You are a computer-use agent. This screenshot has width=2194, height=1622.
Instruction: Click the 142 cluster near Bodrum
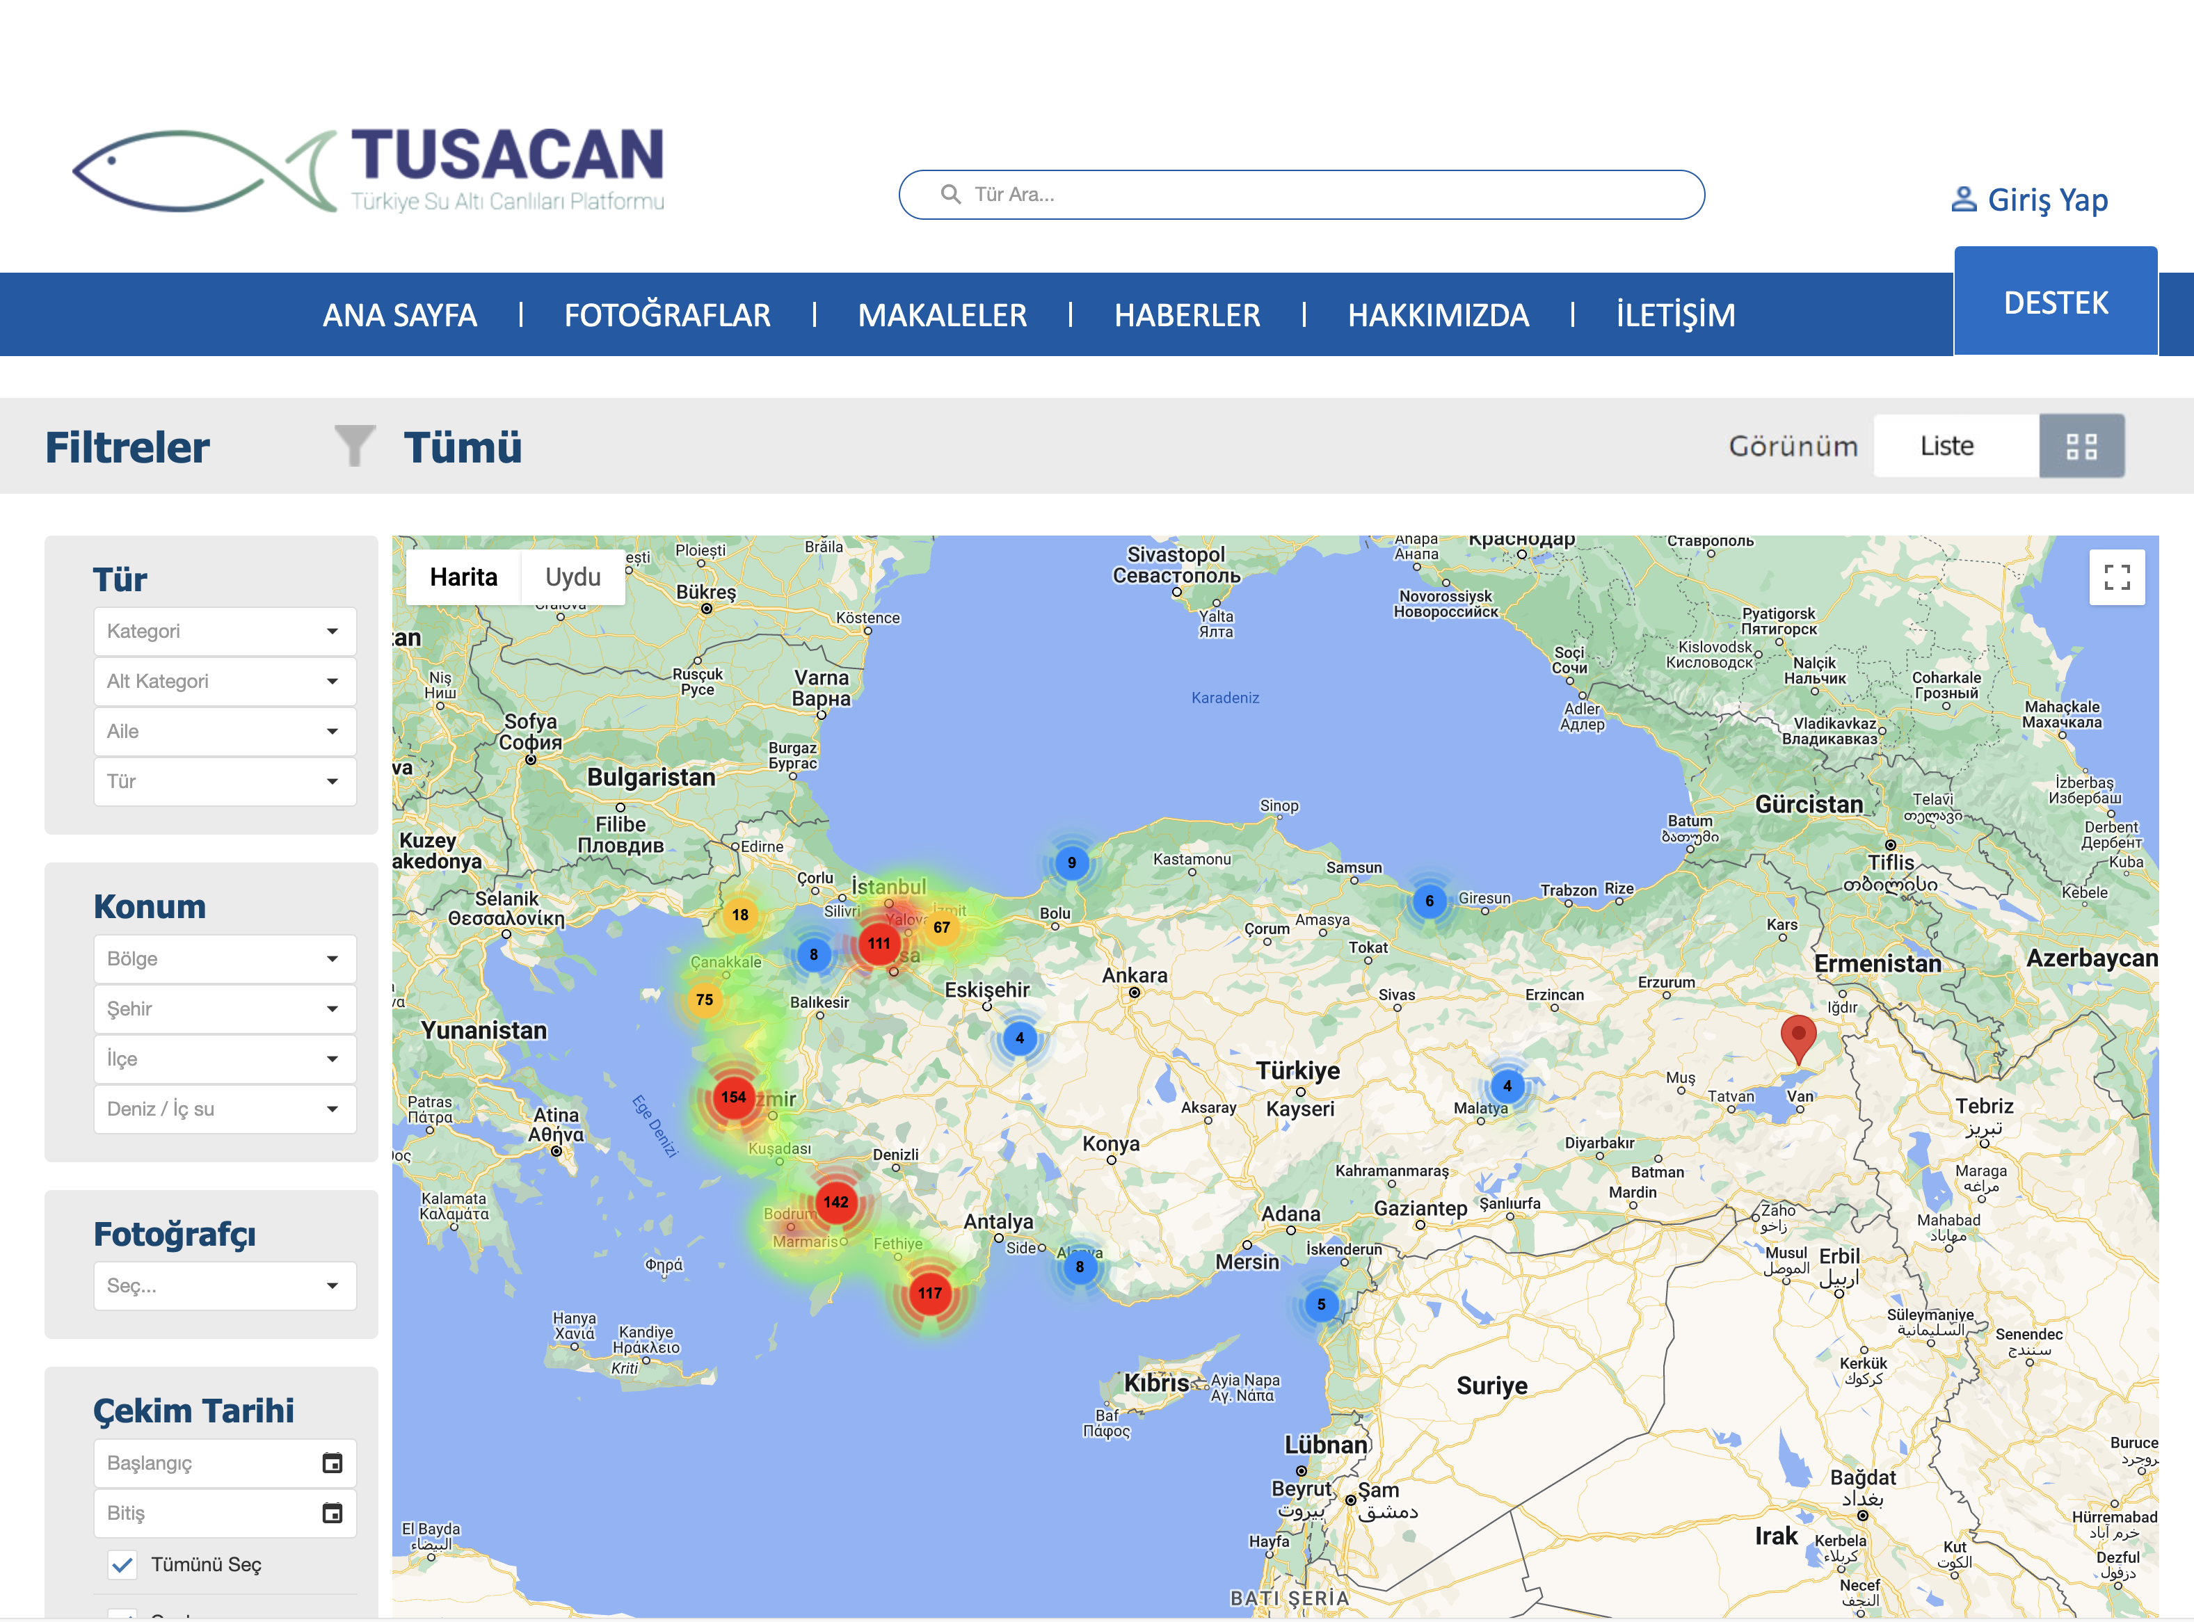click(x=835, y=1202)
